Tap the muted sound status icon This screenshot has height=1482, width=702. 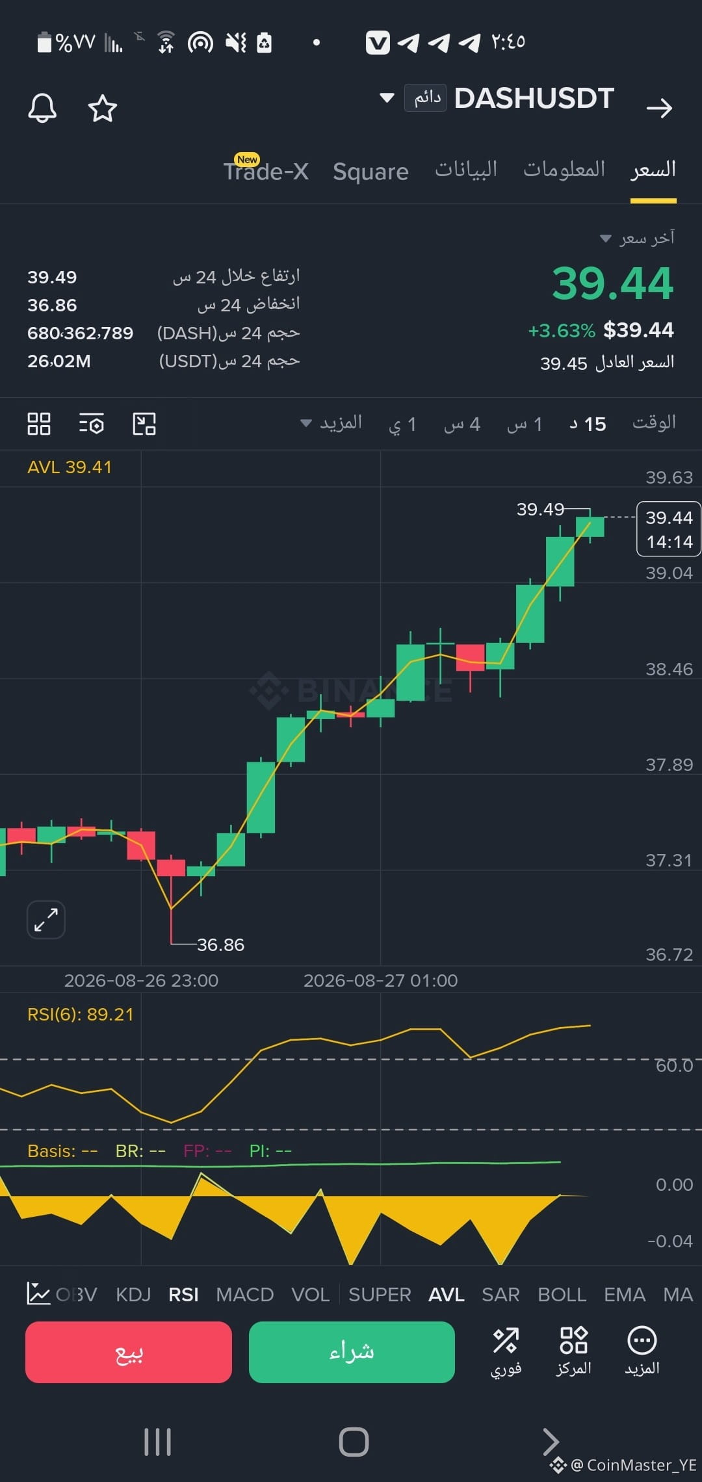tap(236, 43)
